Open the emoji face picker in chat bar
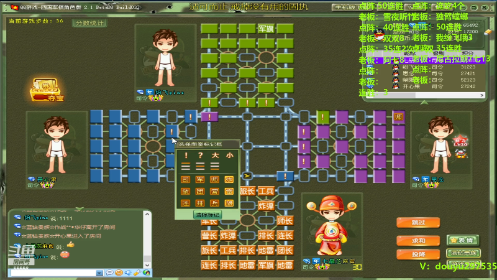 click(119, 273)
